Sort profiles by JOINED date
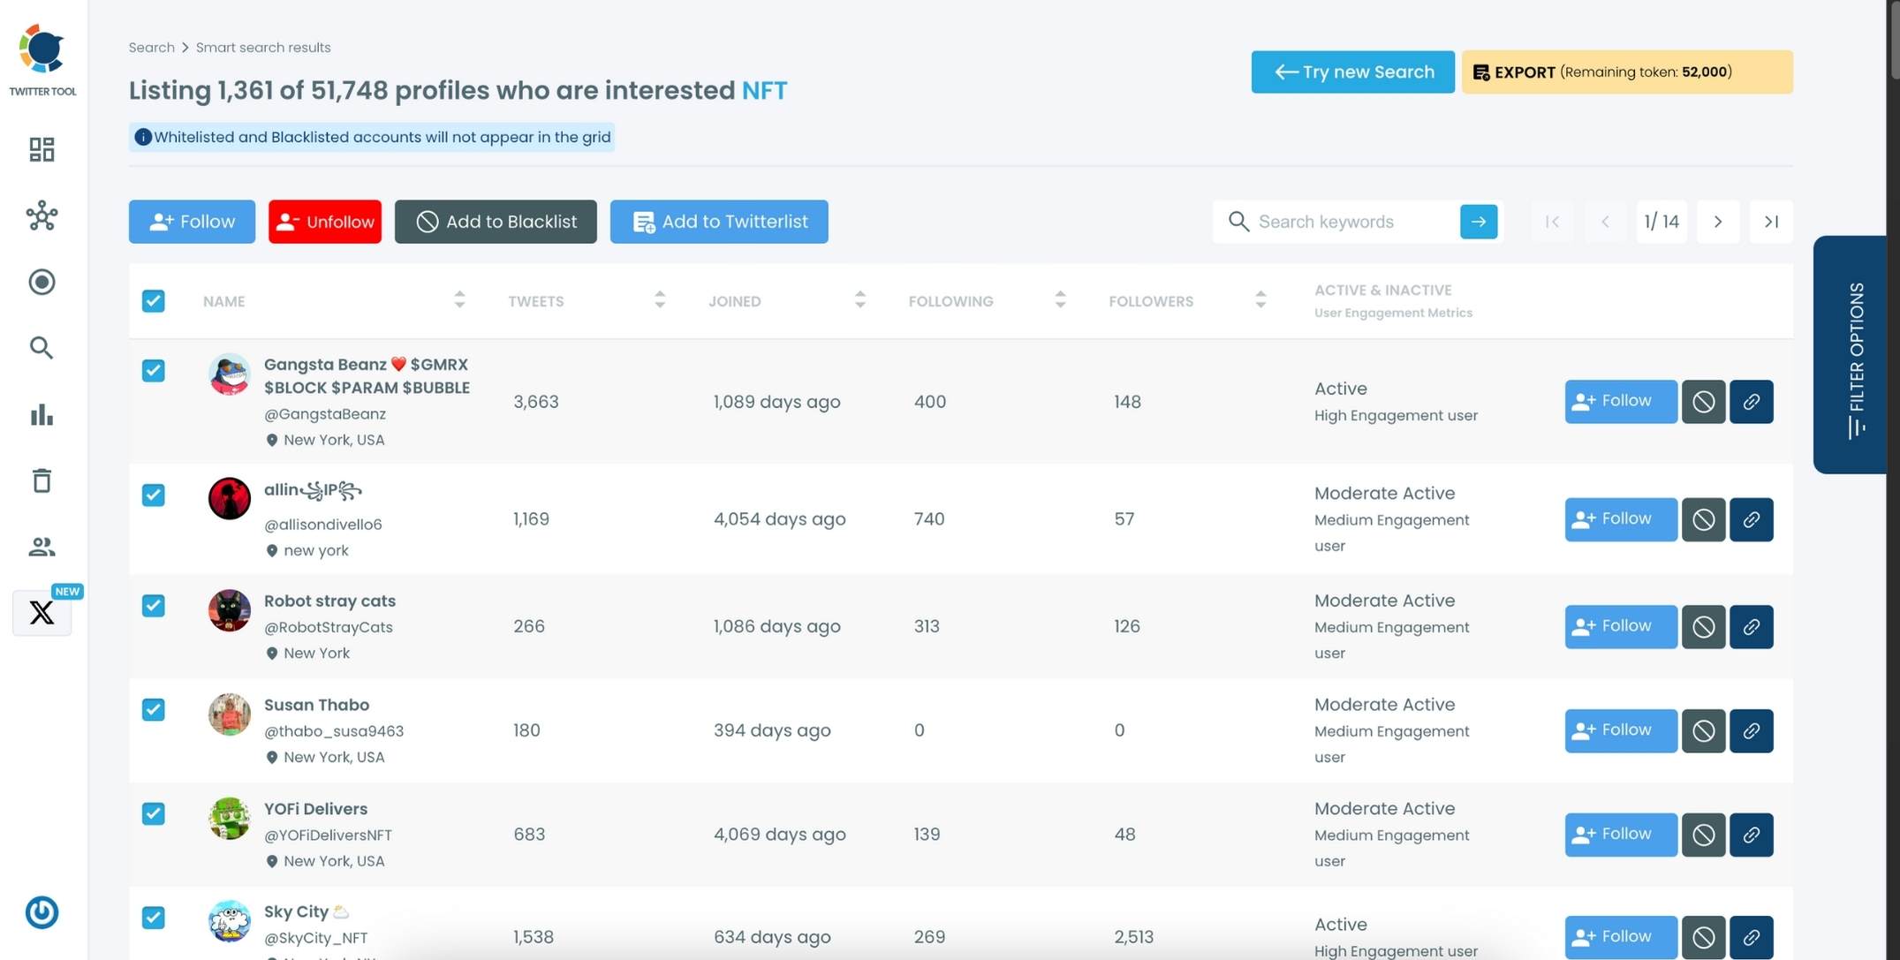The width and height of the screenshot is (1900, 960). [859, 300]
